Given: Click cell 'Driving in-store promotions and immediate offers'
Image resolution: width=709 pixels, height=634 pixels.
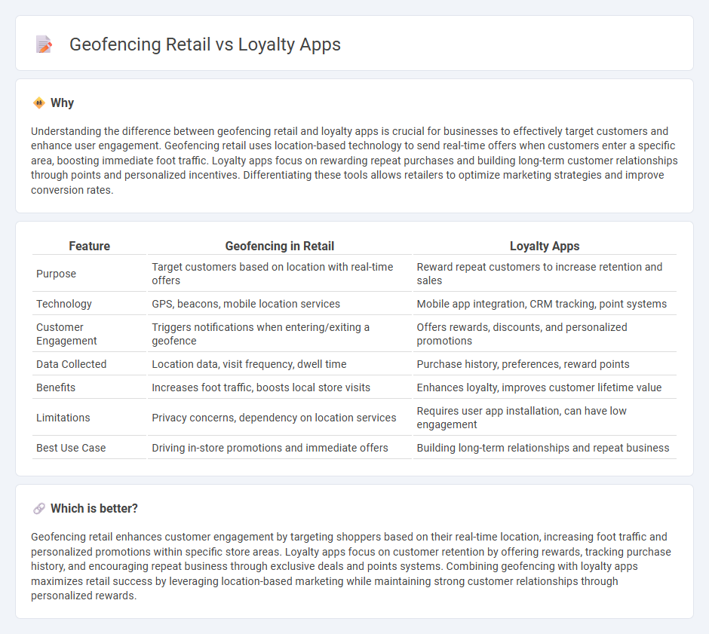Looking at the screenshot, I should click(279, 448).
